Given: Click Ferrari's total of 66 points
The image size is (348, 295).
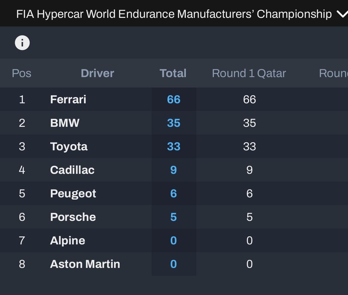Looking at the screenshot, I should coord(174,99).
